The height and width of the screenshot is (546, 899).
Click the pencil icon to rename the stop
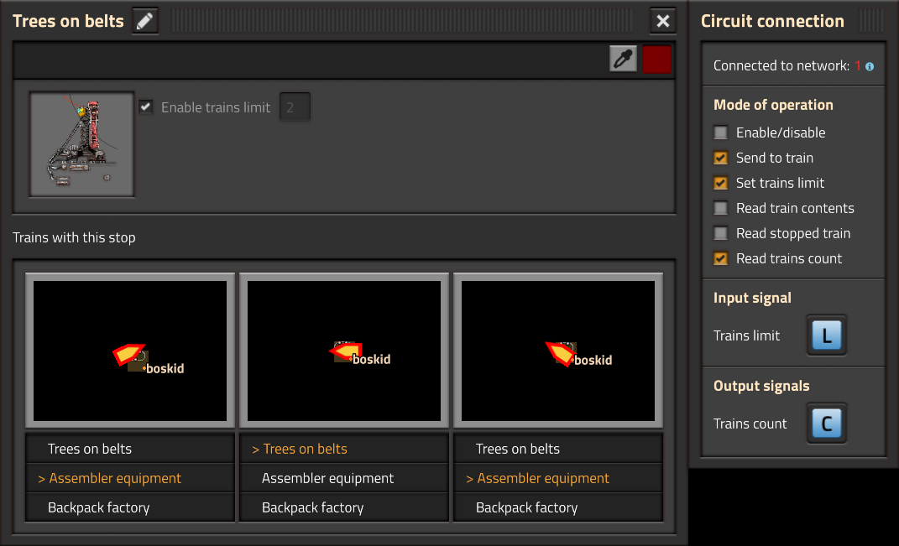pyautogui.click(x=145, y=21)
